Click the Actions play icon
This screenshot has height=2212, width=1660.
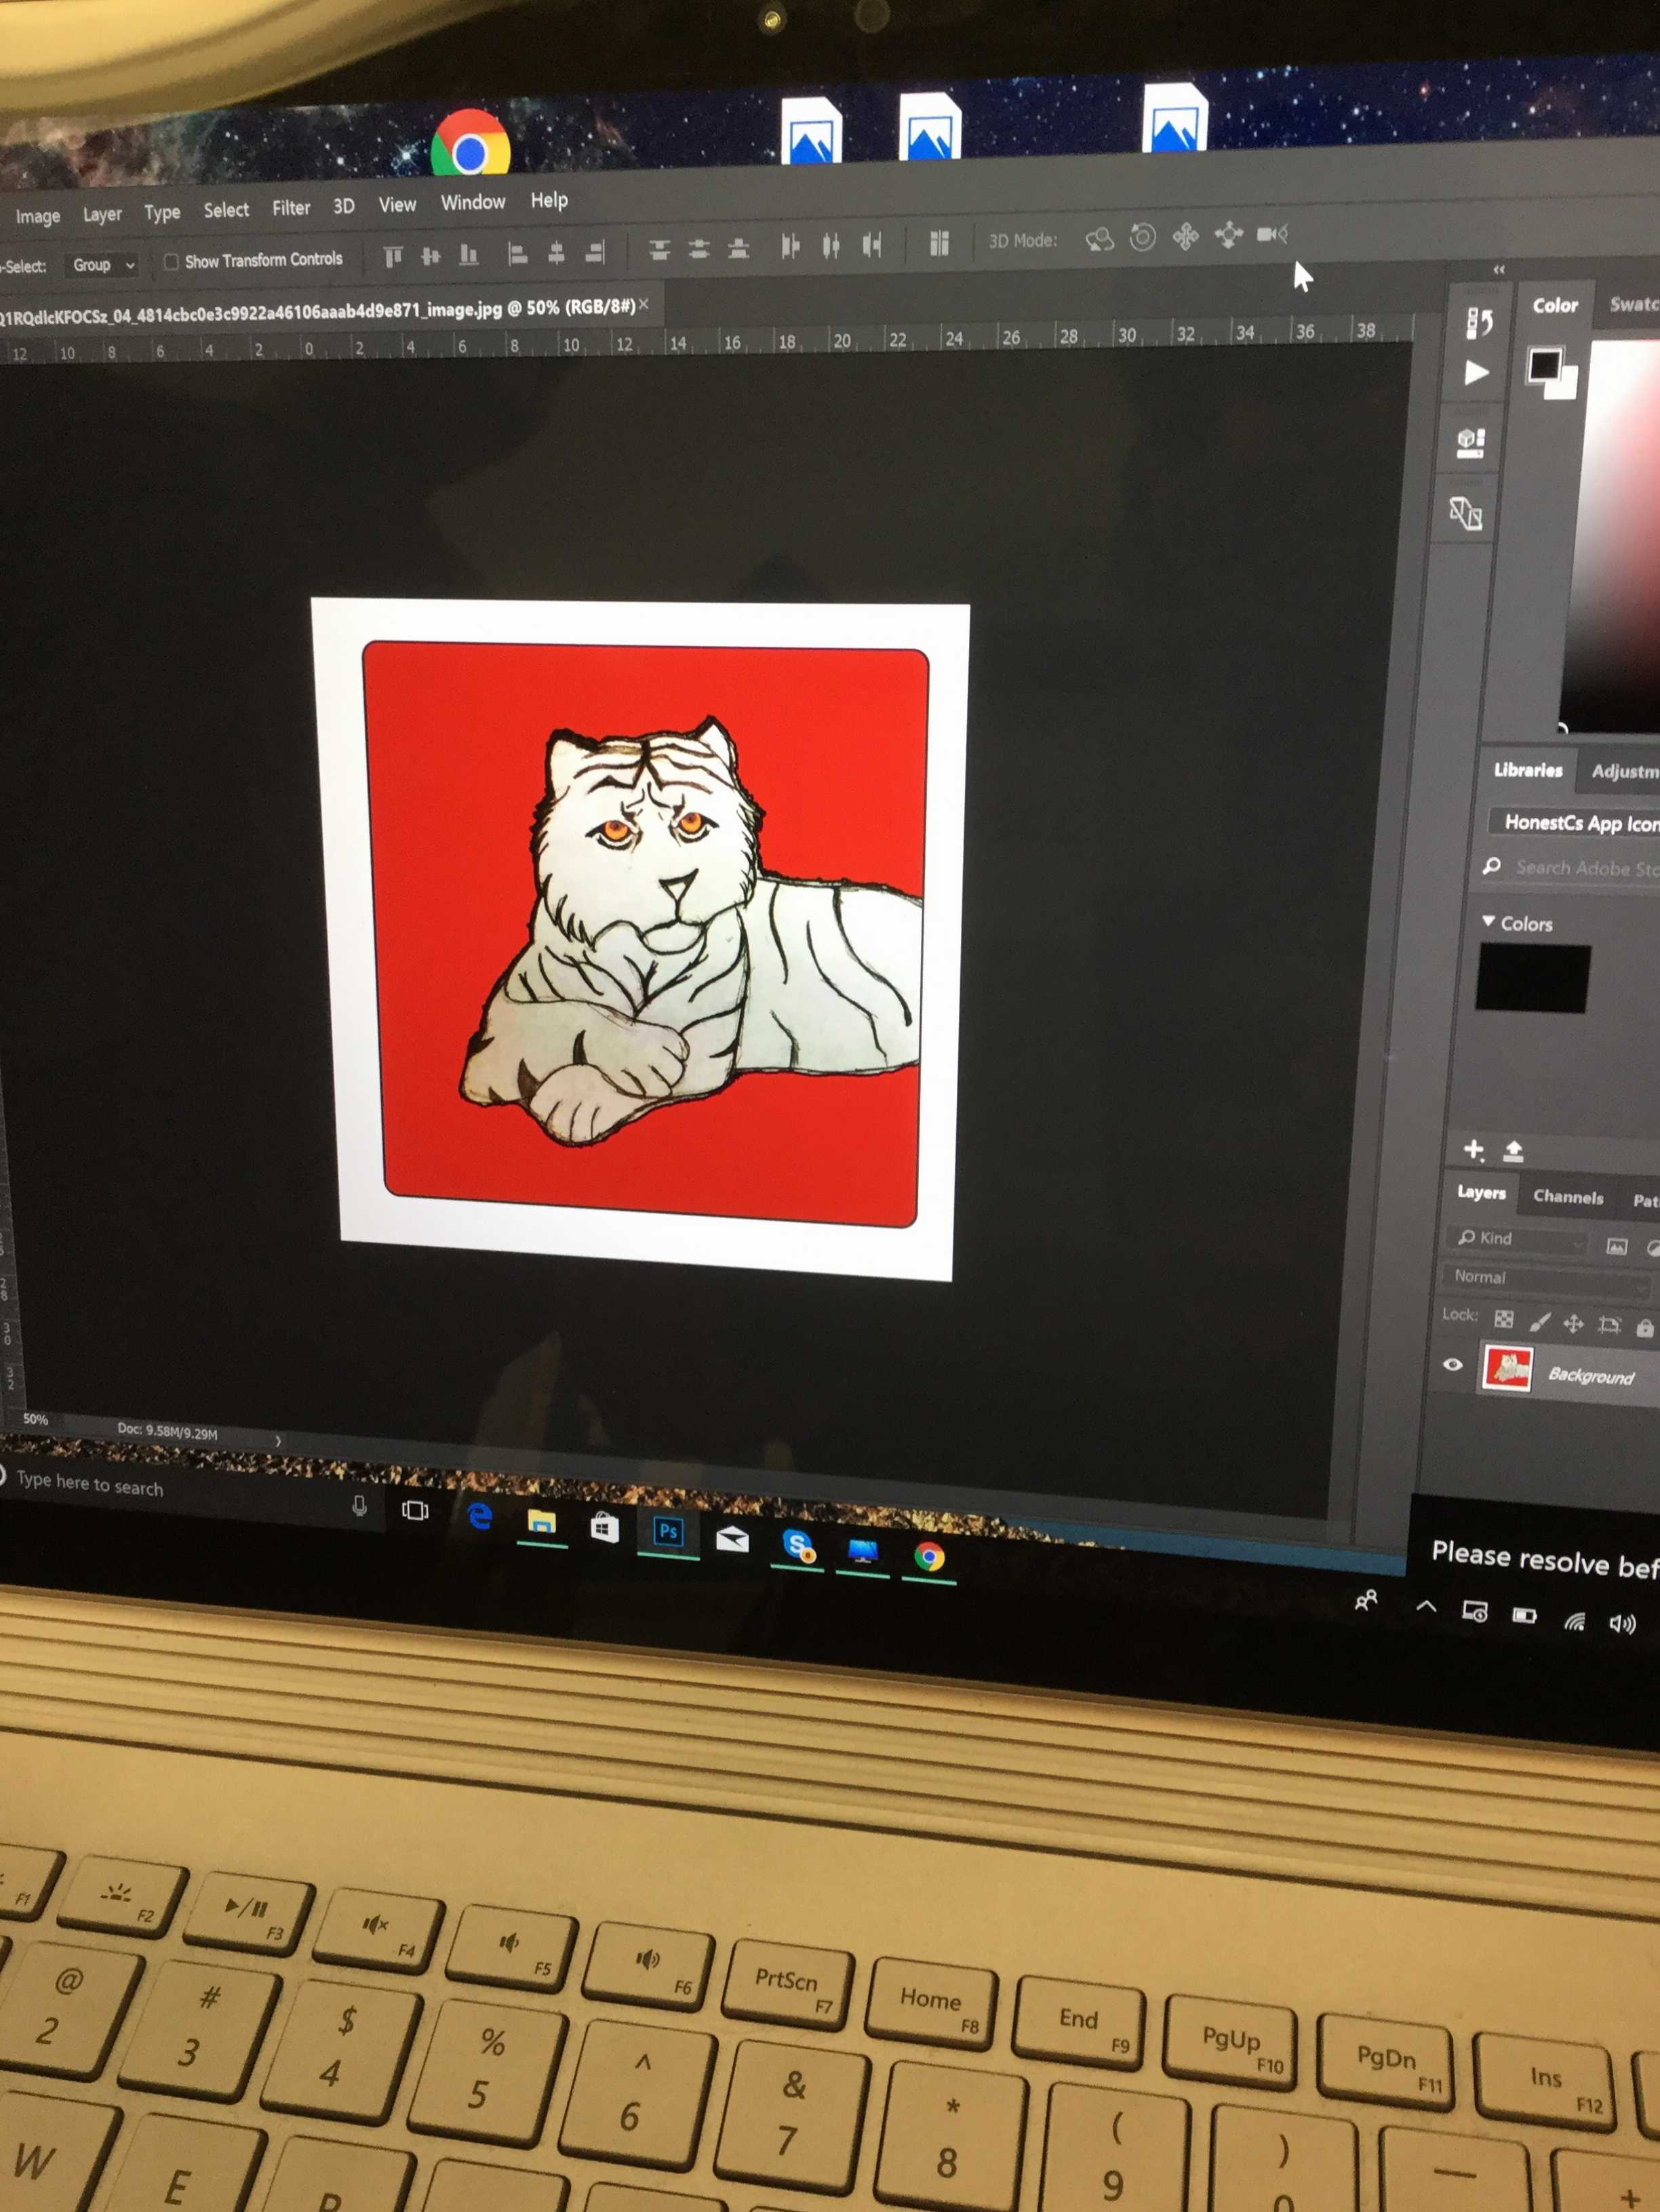click(x=1476, y=373)
